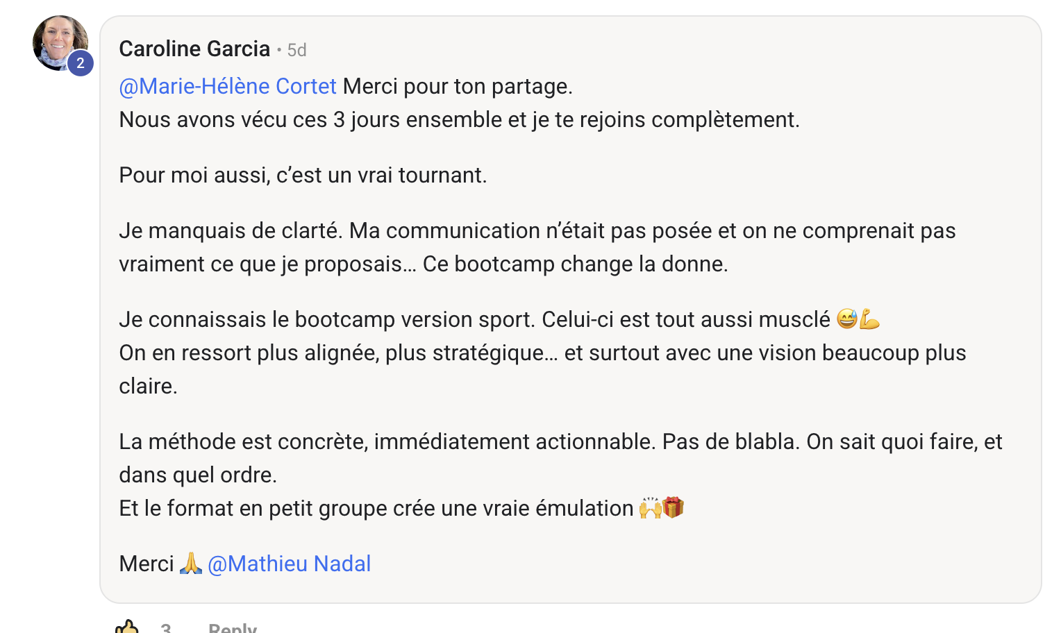
Task: Click the gift box emoji at line end
Action: click(x=672, y=507)
